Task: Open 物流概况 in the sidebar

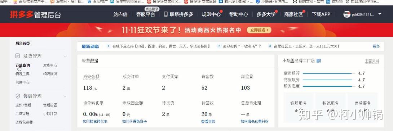Action: (50, 74)
